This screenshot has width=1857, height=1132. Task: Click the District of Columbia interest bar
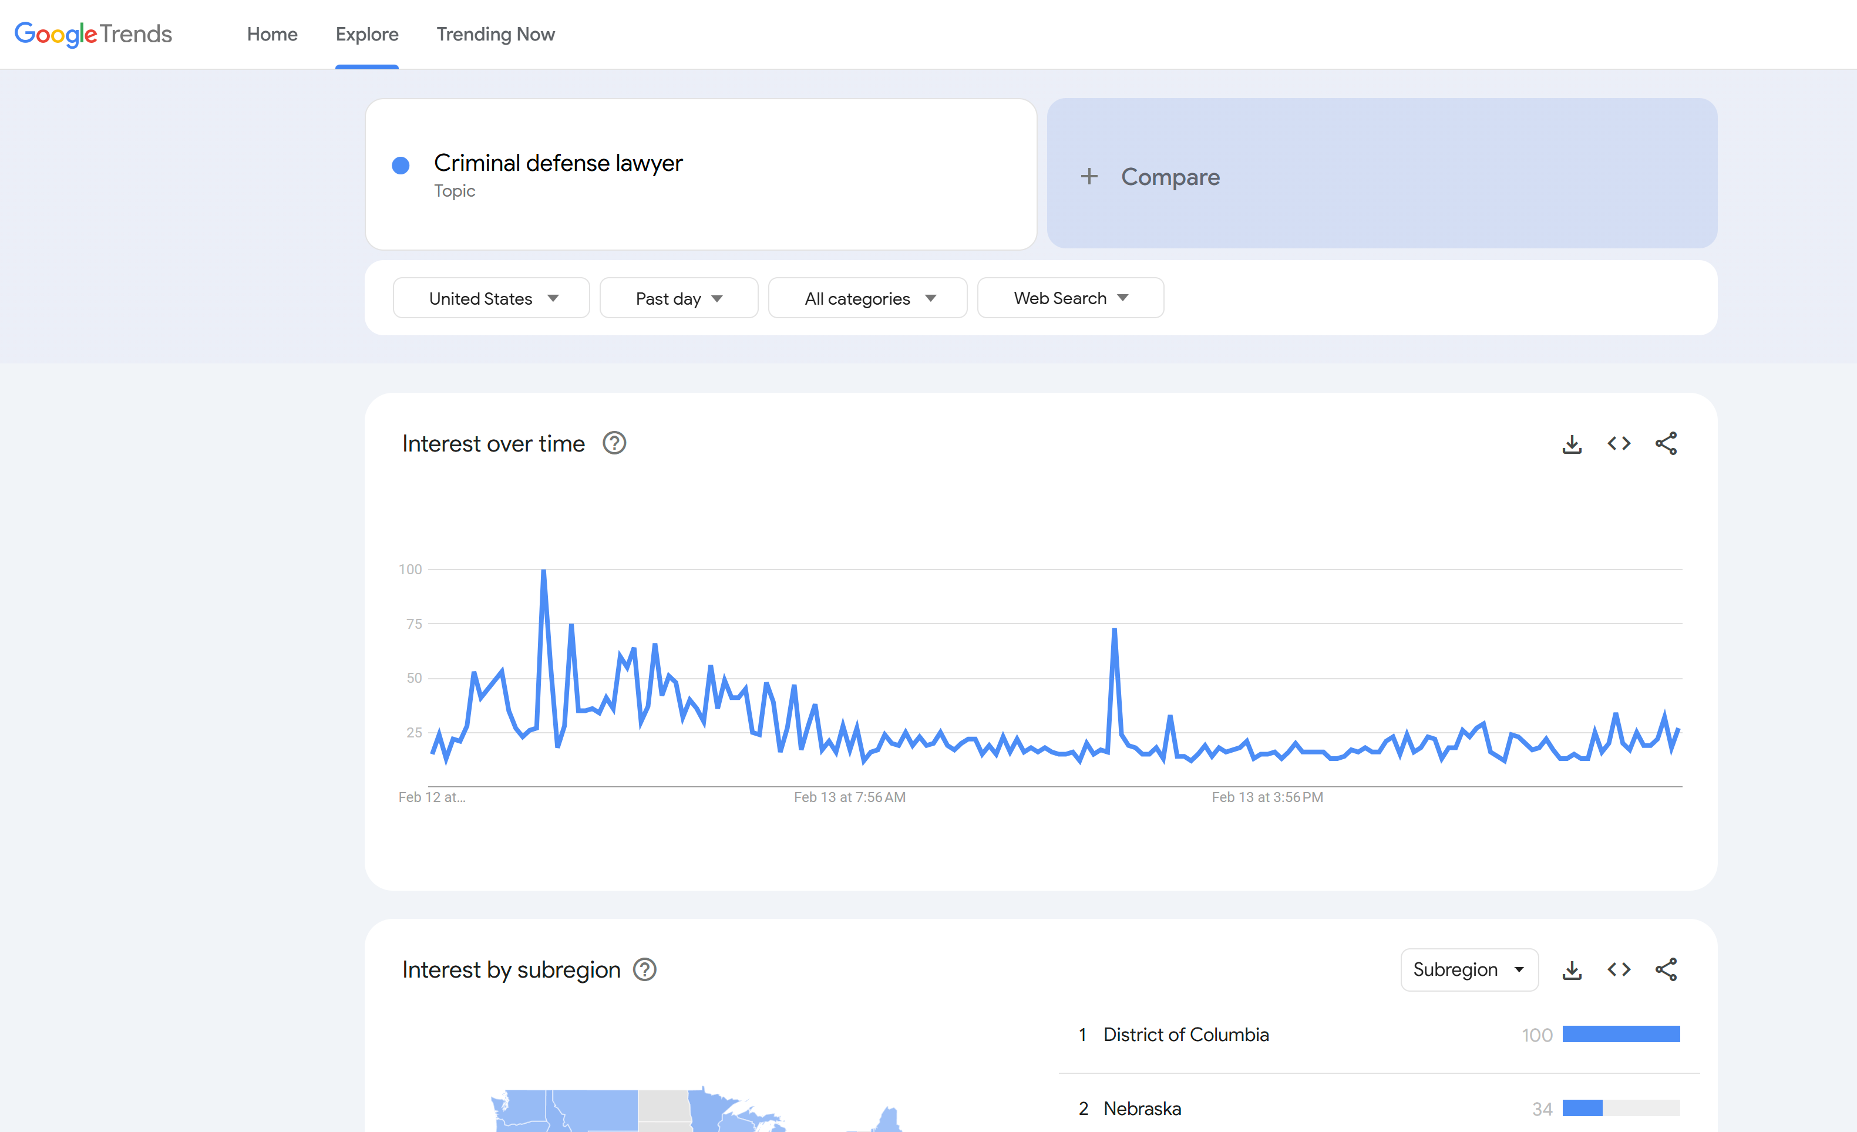(1621, 1034)
